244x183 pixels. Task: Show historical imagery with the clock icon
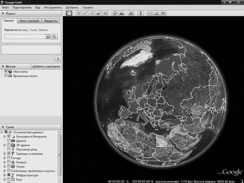[115, 13]
